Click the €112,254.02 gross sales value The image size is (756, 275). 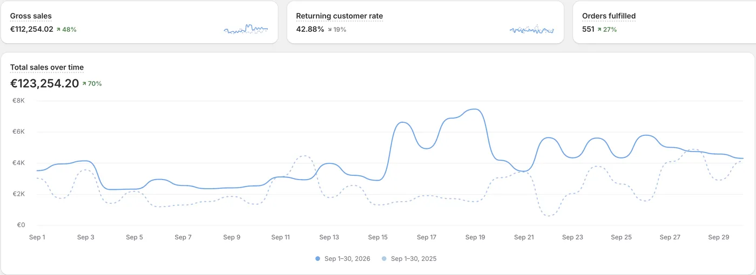32,29
